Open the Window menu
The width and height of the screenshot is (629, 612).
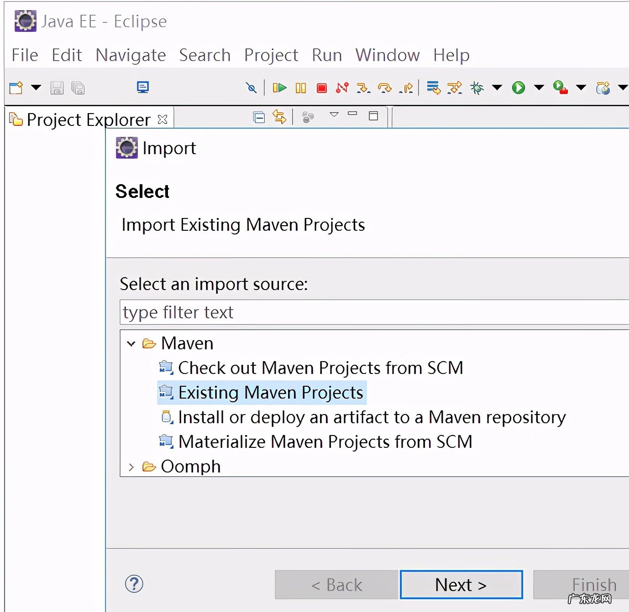(x=387, y=55)
